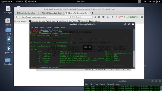Click network wifi icon in top bar
The height and width of the screenshot is (91, 162).
pyautogui.click(x=150, y=2)
